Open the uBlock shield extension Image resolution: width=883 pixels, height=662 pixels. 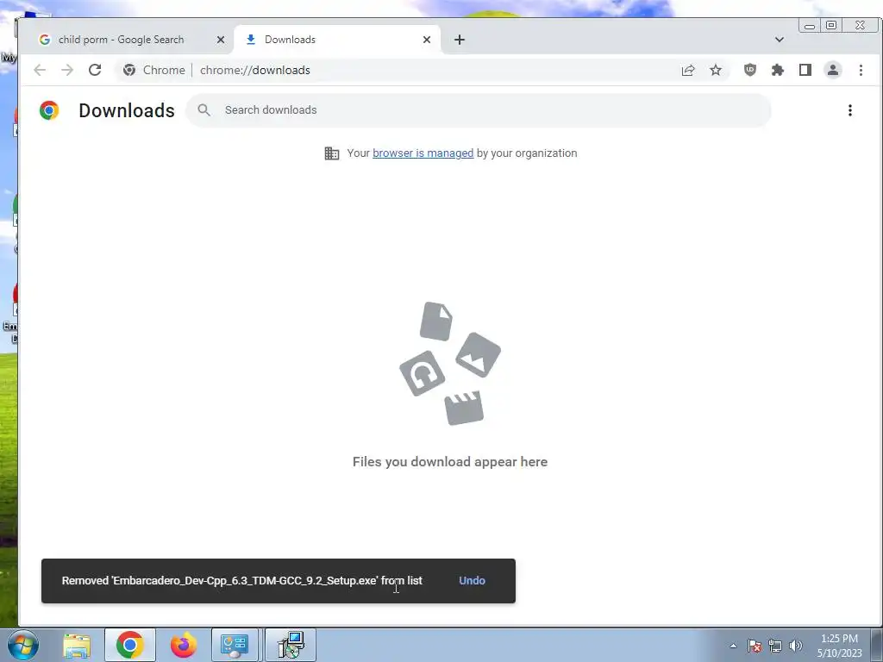click(x=750, y=70)
